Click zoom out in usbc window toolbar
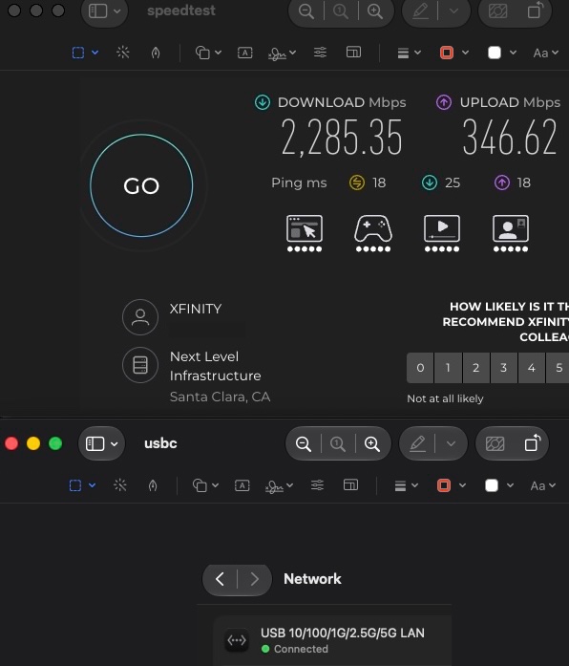 click(x=304, y=444)
